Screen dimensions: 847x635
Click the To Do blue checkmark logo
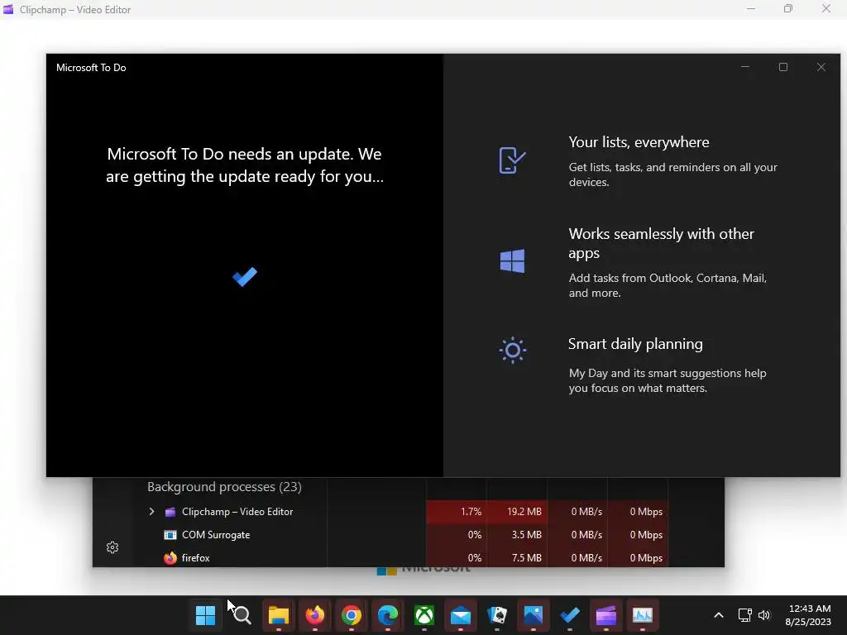tap(245, 277)
